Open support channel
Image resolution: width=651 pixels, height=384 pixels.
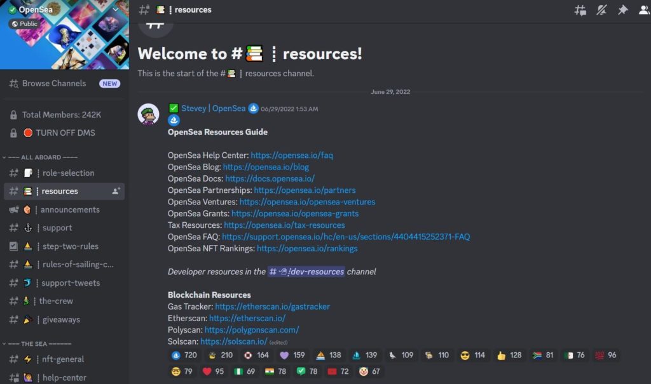pyautogui.click(x=64, y=228)
